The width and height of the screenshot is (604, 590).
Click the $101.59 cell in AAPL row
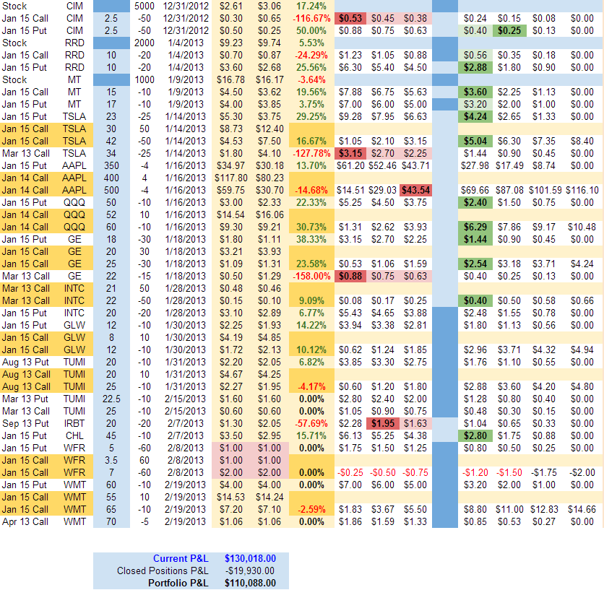pyautogui.click(x=551, y=190)
